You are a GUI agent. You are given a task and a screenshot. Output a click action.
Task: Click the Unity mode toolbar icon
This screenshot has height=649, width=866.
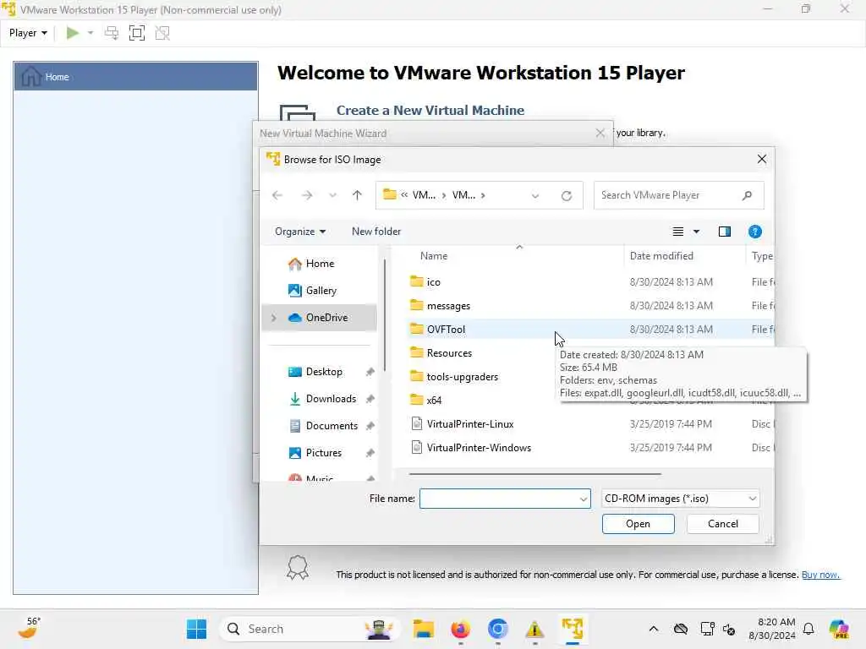162,33
